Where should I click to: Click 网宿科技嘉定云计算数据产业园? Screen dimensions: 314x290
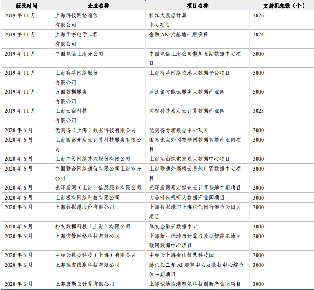click(187, 111)
